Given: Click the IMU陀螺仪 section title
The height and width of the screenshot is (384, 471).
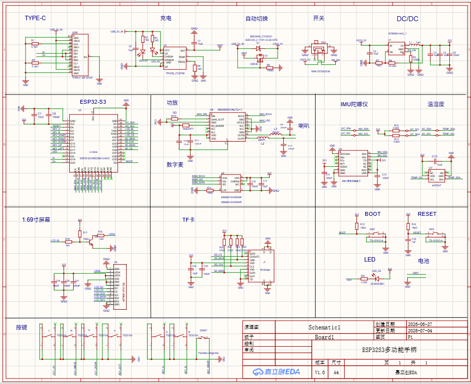Looking at the screenshot, I should coord(354,104).
